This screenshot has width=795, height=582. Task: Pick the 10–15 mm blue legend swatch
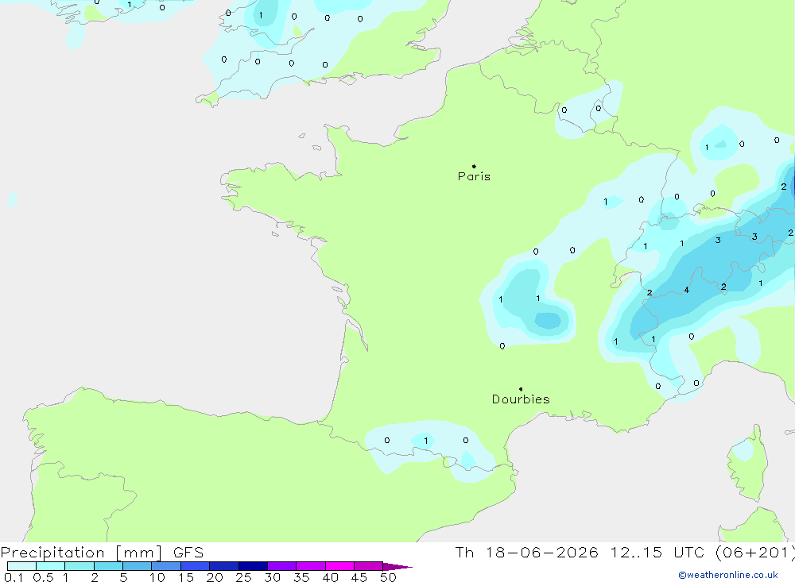pyautogui.click(x=166, y=566)
